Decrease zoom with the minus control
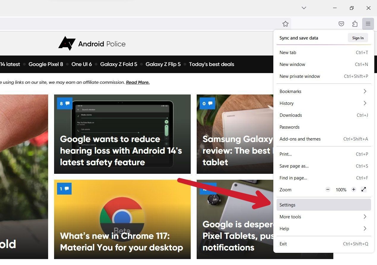 point(328,190)
